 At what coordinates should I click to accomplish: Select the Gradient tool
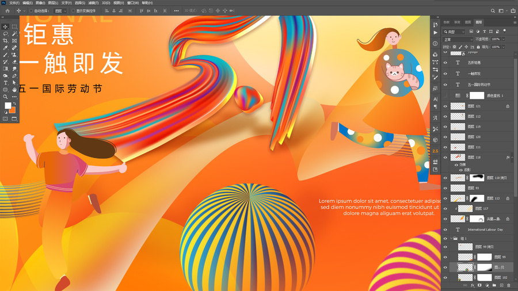pyautogui.click(x=5, y=68)
